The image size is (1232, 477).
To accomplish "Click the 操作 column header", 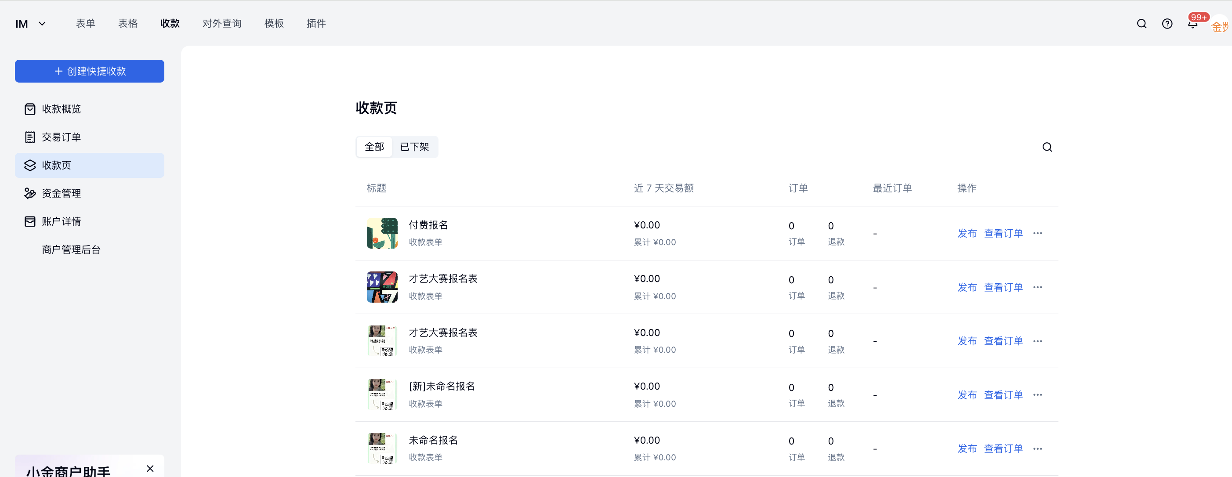I will [x=967, y=188].
